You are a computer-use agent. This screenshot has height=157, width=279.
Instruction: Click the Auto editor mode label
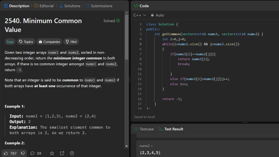click(x=160, y=15)
